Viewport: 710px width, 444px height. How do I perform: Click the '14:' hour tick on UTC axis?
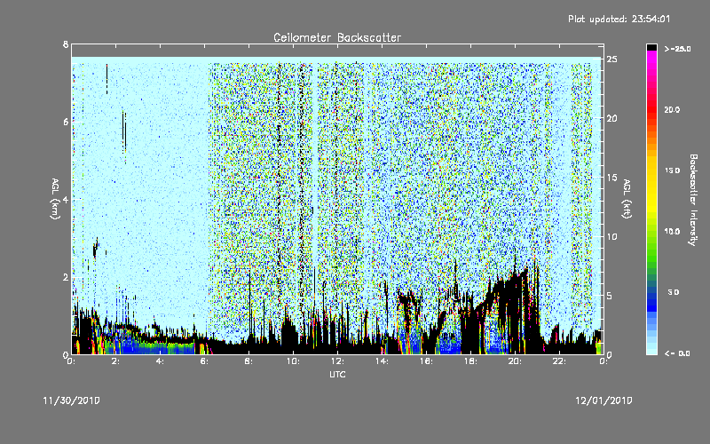tap(382, 361)
